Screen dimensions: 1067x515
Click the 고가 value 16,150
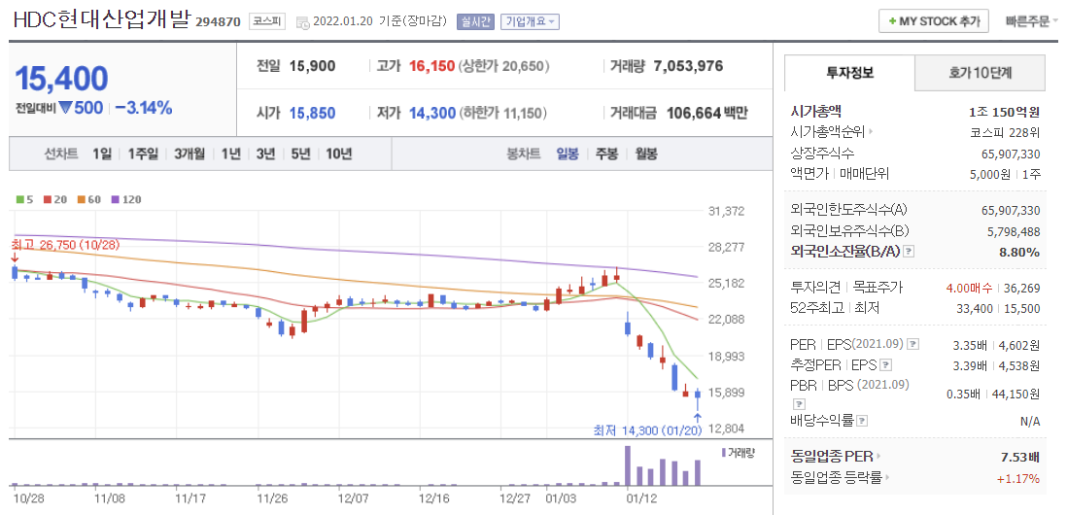coord(431,67)
